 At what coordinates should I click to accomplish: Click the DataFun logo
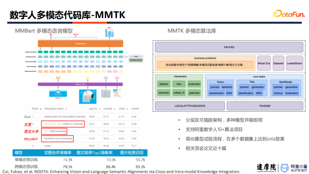pyautogui.click(x=288, y=13)
